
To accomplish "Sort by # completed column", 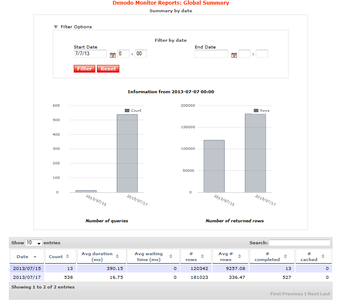I will pyautogui.click(x=272, y=256).
